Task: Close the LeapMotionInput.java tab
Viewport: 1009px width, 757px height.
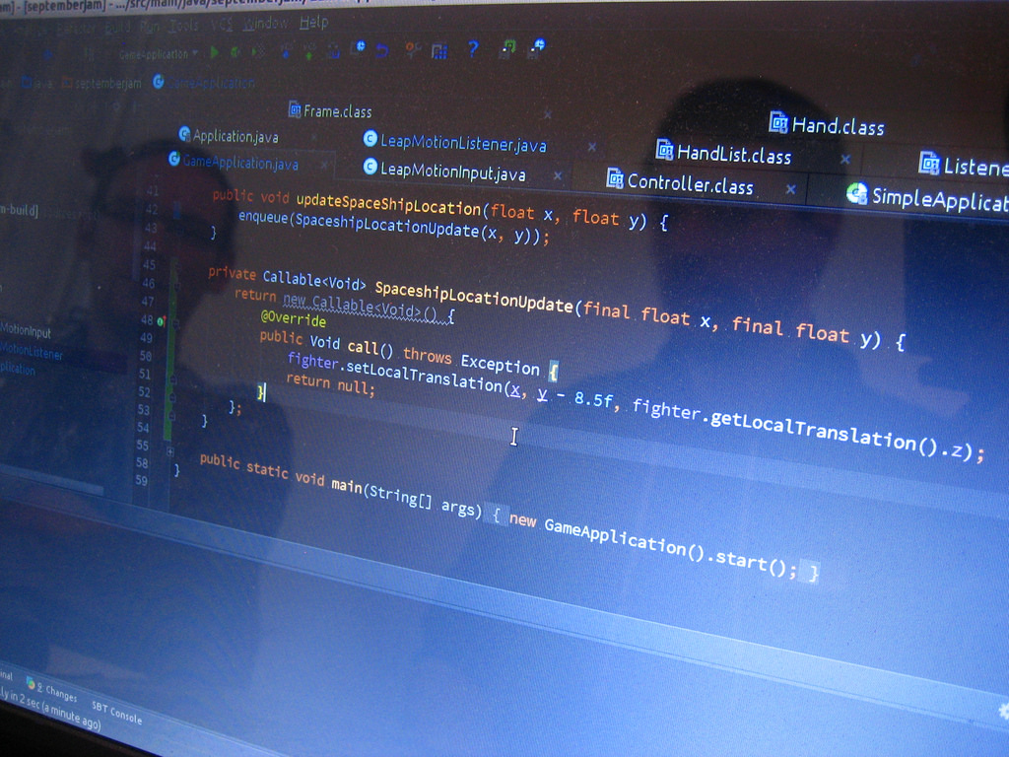Action: [558, 175]
